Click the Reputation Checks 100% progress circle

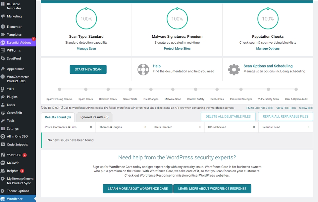pos(268,19)
